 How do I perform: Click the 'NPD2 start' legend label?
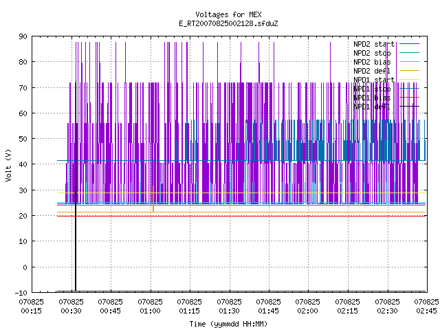pos(374,44)
